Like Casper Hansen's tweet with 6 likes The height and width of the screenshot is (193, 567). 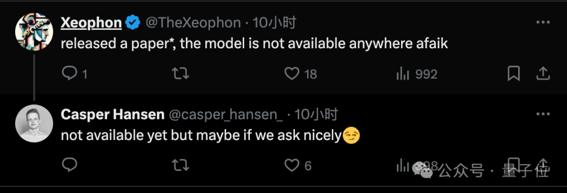pyautogui.click(x=291, y=166)
